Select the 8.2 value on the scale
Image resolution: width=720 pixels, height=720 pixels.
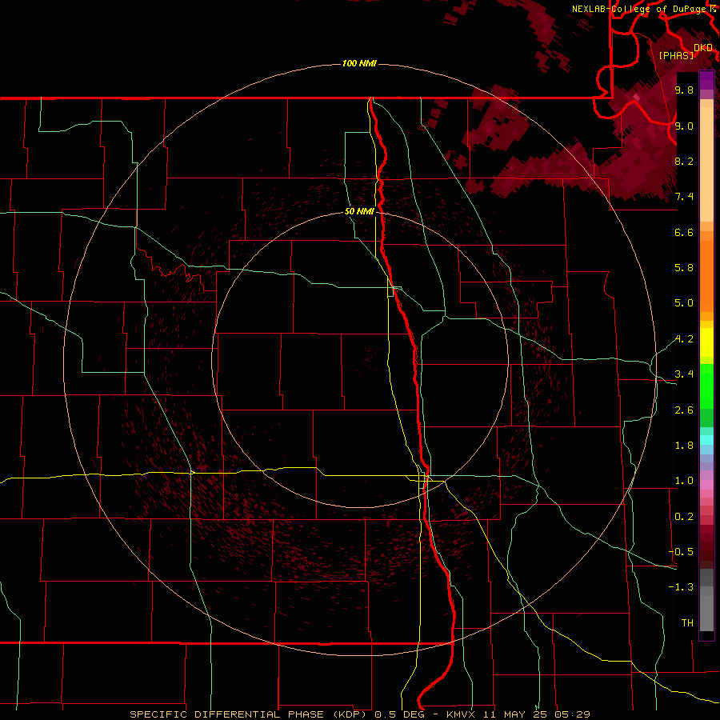coord(684,161)
